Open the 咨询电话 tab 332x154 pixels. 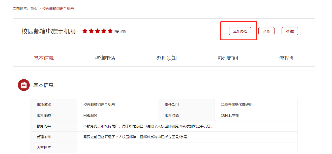click(105, 58)
